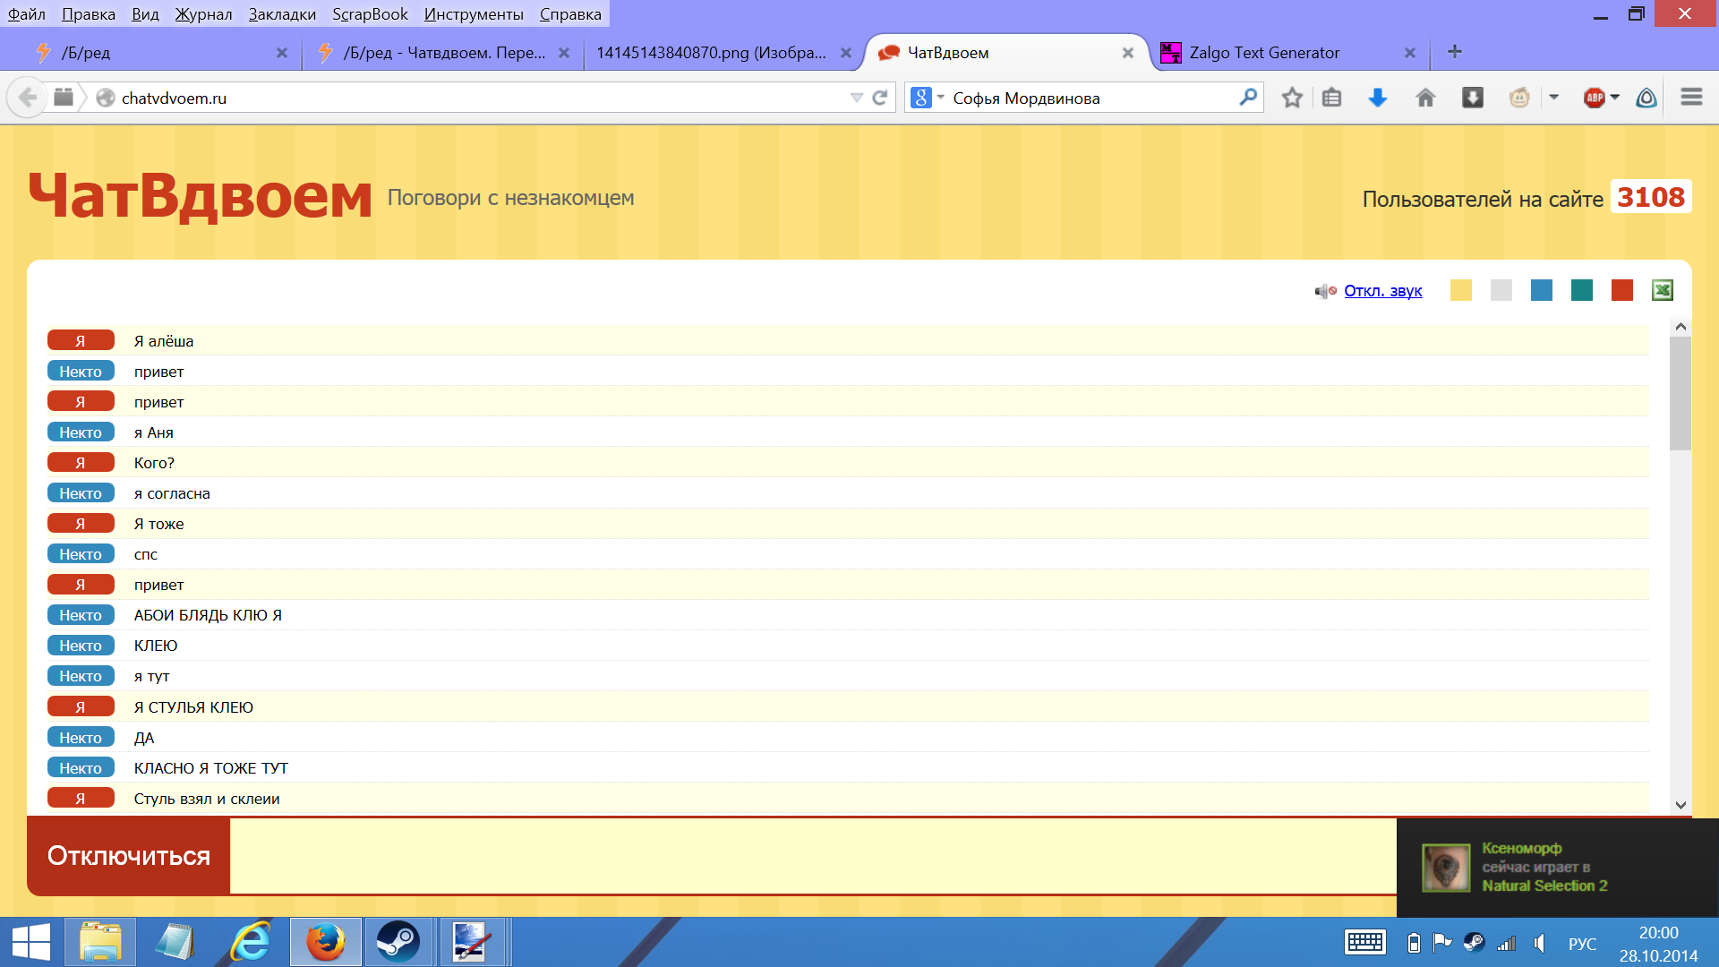This screenshot has width=1719, height=967.
Task: Click the Pocket save icon
Action: [1473, 98]
